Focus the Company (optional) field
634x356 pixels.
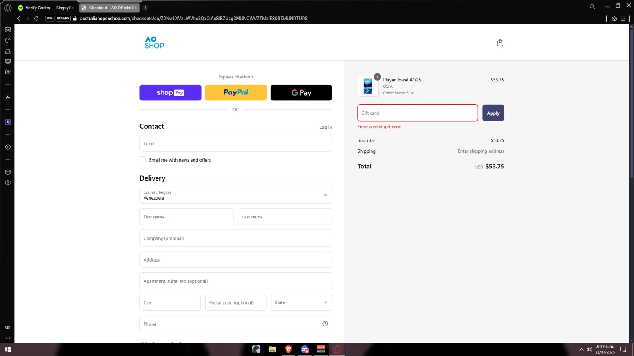tap(236, 238)
